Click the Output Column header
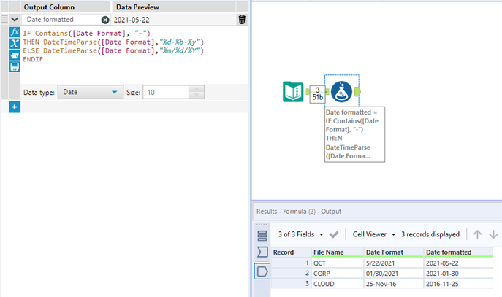Viewport: 502px width, 297px height. (49, 7)
